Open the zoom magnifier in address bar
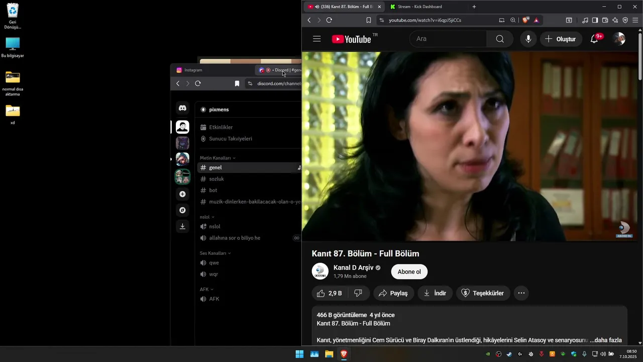 click(513, 20)
